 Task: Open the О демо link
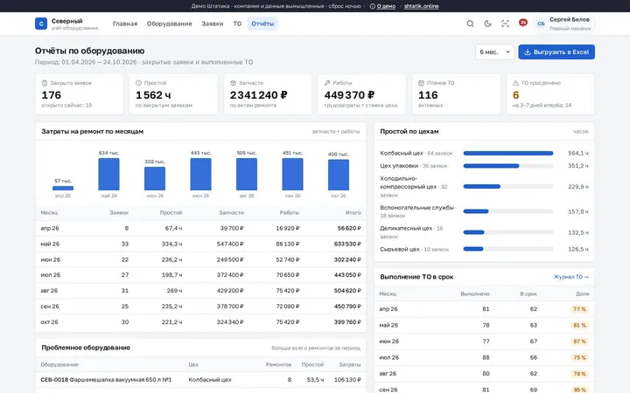383,6
